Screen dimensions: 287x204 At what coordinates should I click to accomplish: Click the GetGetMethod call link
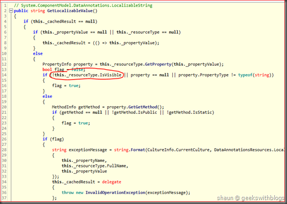(142, 107)
